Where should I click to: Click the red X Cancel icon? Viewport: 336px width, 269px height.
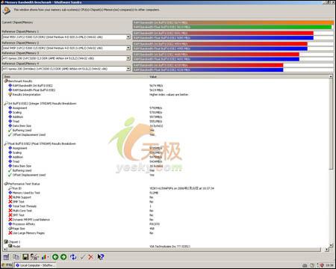coord(91,257)
